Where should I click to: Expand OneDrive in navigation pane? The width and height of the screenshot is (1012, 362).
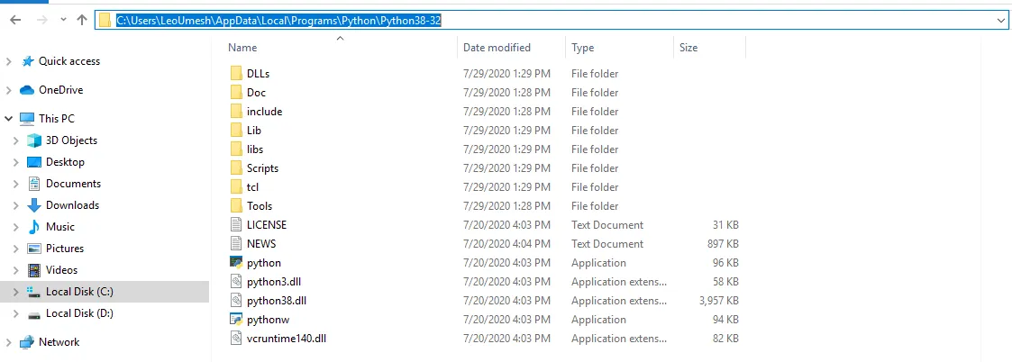click(8, 90)
